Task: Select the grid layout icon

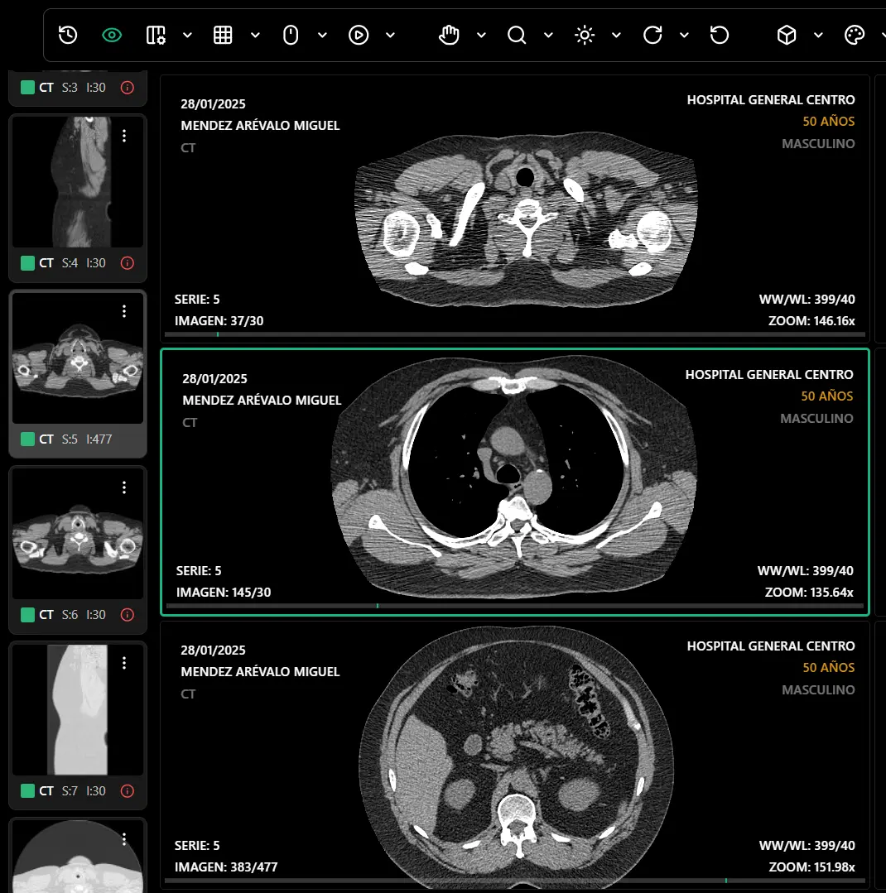Action: point(223,36)
